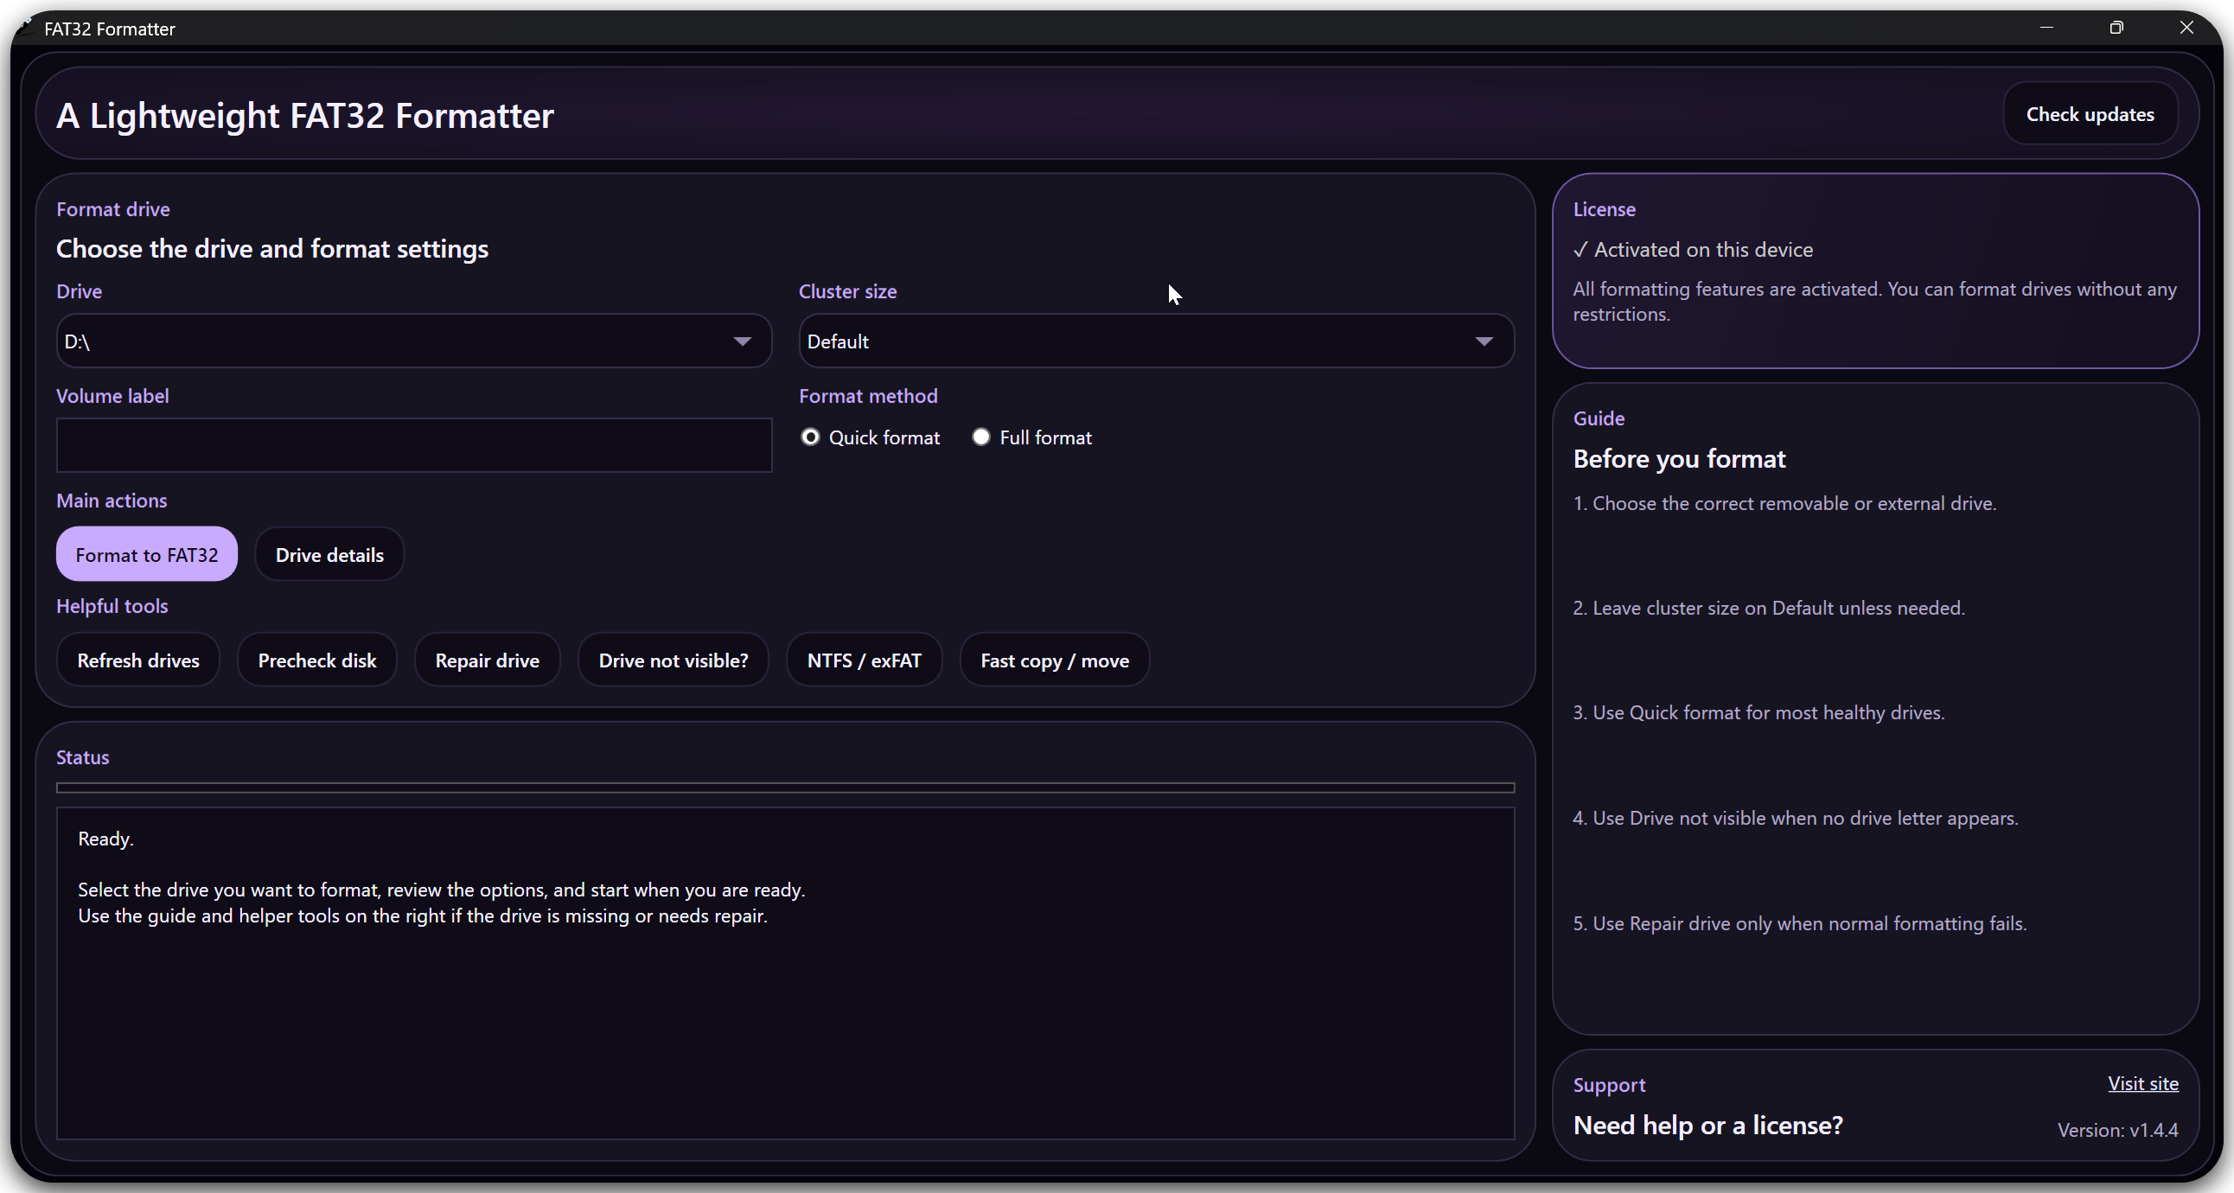The height and width of the screenshot is (1193, 2234).
Task: Close the FAT32 Formatter window
Action: point(2186,28)
